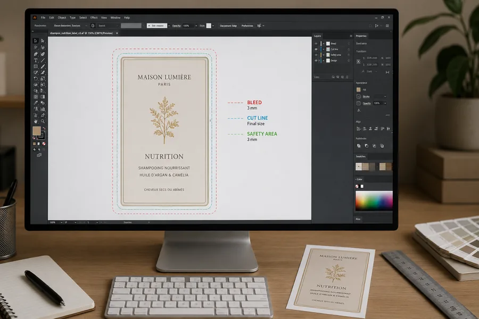The image size is (479, 319).
Task: Click target circle of Bleed layer
Action: pos(349,44)
